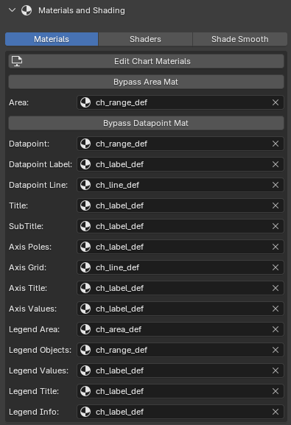The height and width of the screenshot is (425, 291).
Task: Click material icon in Axis Grid field
Action: click(85, 267)
